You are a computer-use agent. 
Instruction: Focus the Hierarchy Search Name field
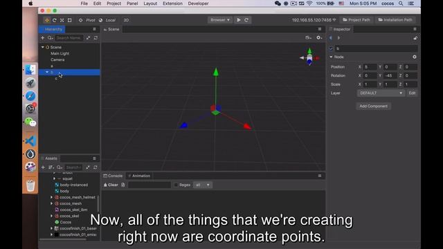click(69, 38)
